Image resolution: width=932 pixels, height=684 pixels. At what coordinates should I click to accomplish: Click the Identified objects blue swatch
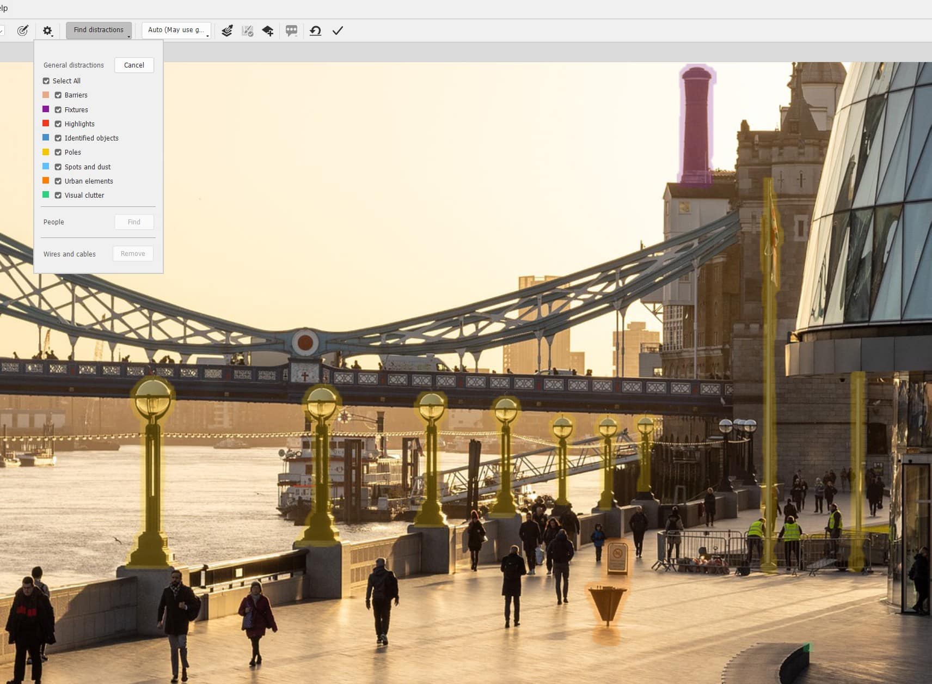point(46,137)
